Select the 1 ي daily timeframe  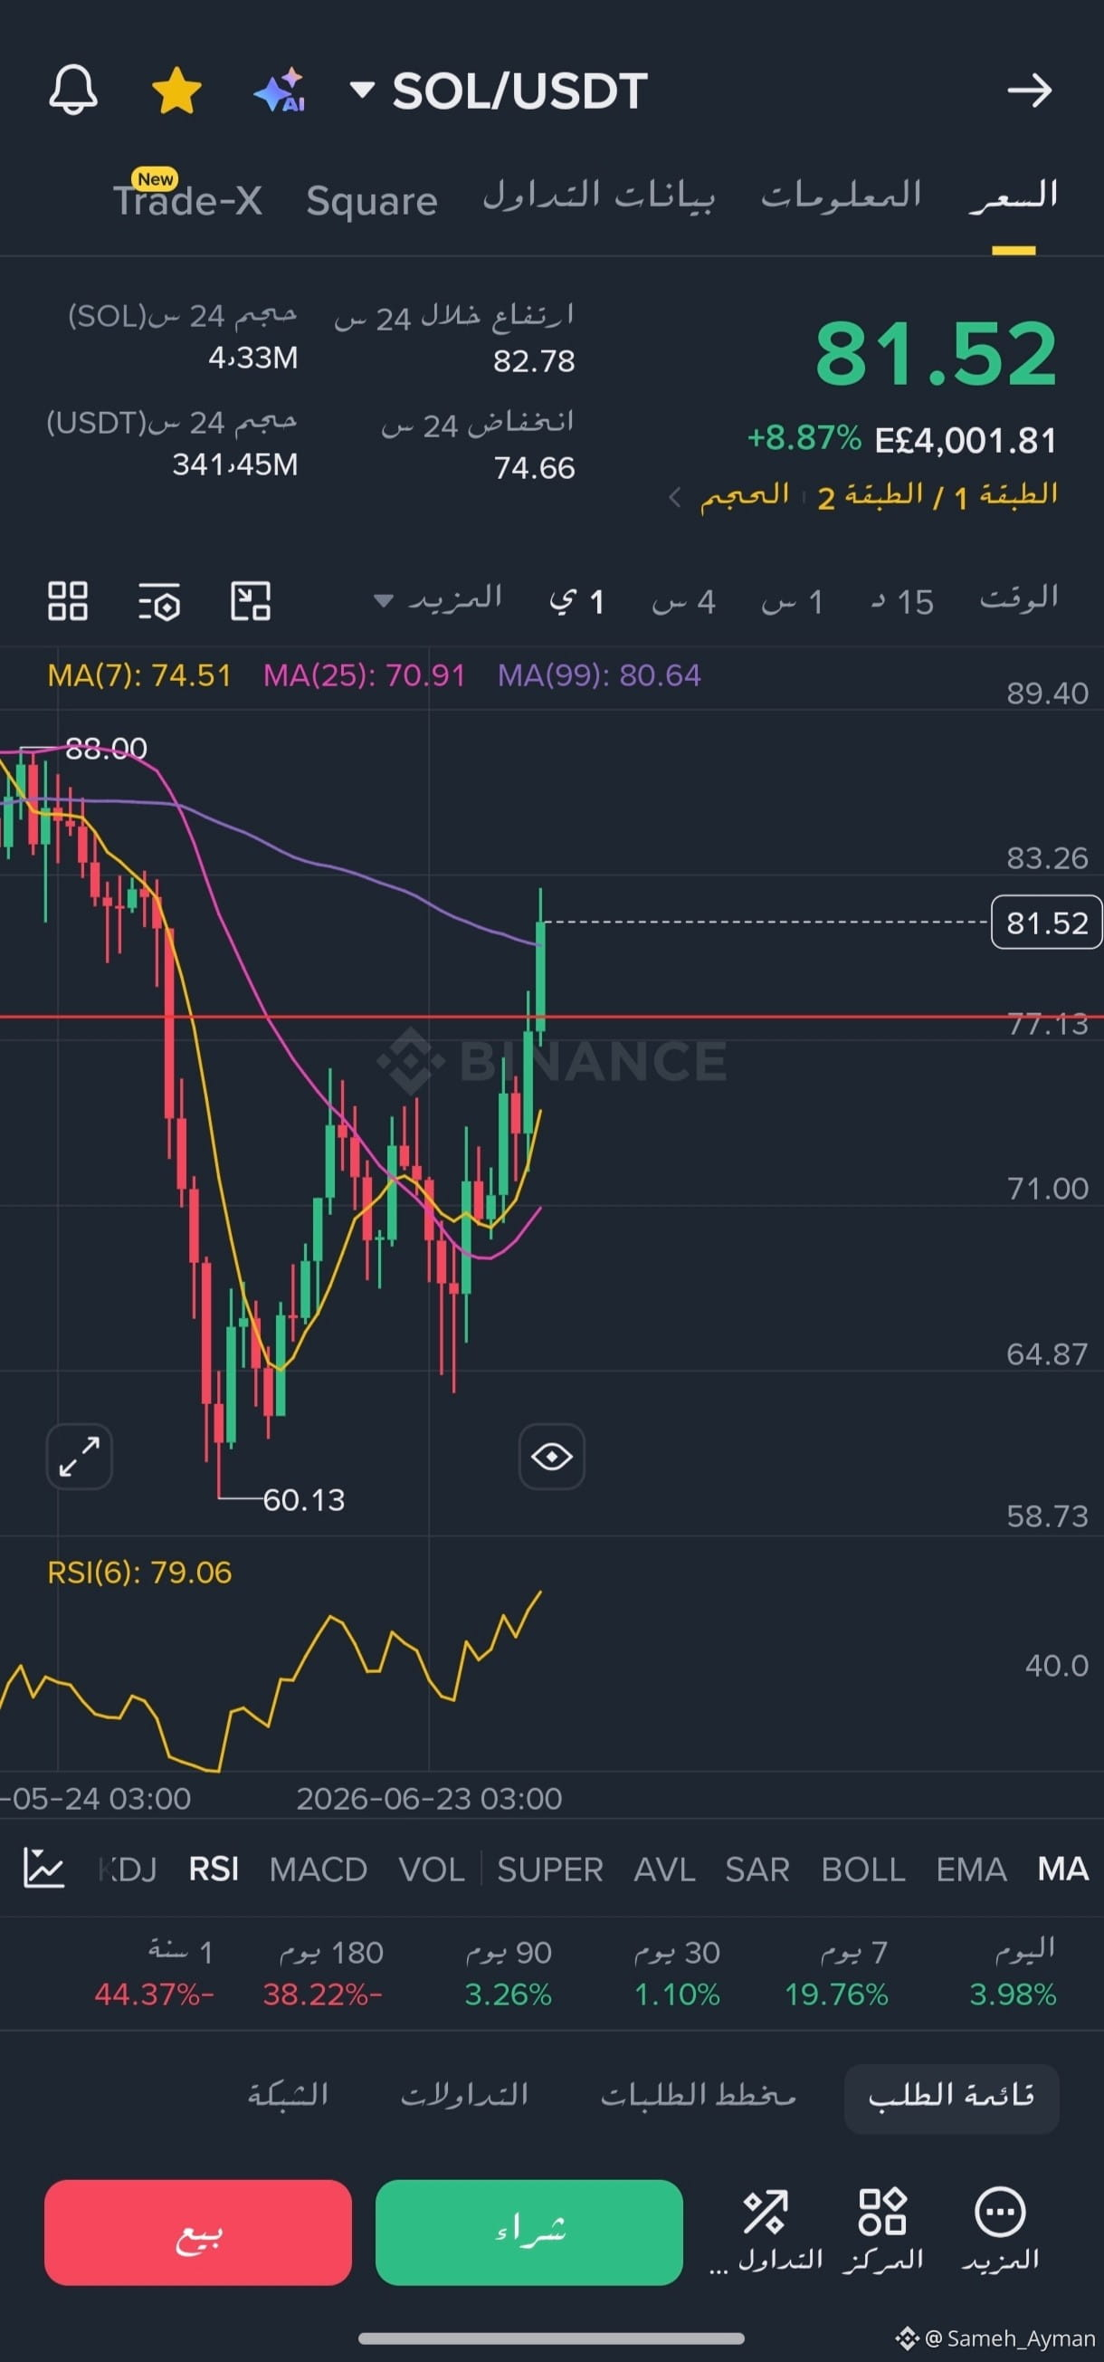pyautogui.click(x=576, y=601)
